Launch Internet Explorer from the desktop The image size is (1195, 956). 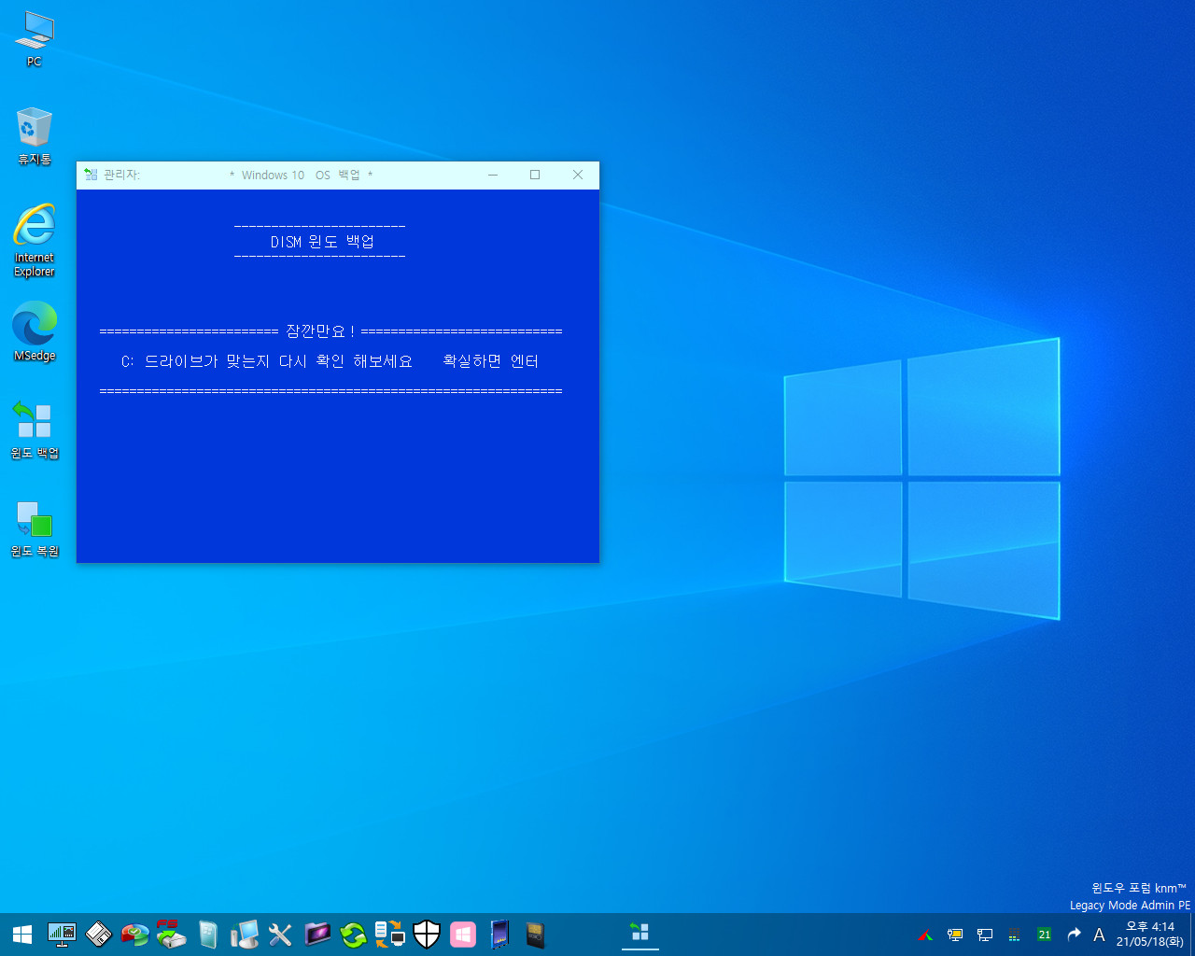pyautogui.click(x=35, y=240)
